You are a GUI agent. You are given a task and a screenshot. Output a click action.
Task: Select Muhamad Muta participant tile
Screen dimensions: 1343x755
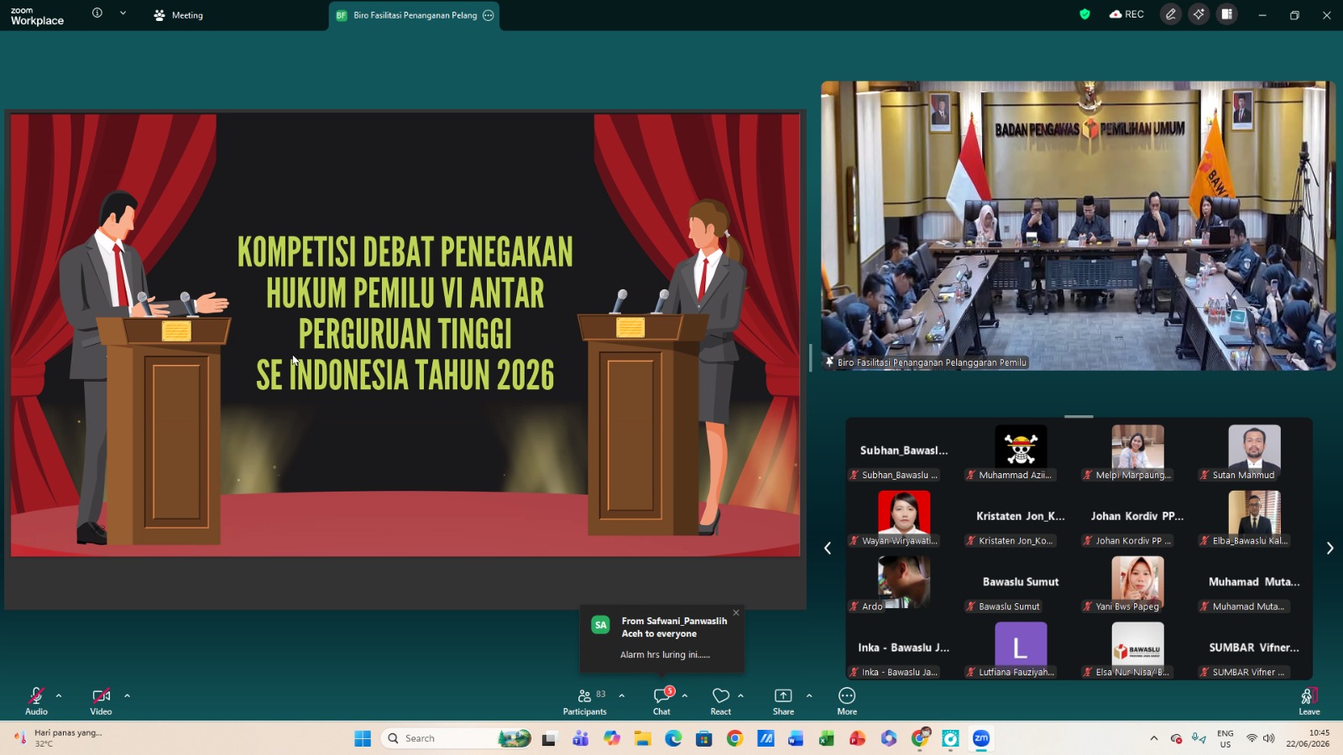(1254, 584)
